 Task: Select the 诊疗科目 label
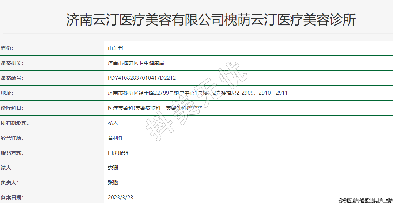[x=12, y=108]
